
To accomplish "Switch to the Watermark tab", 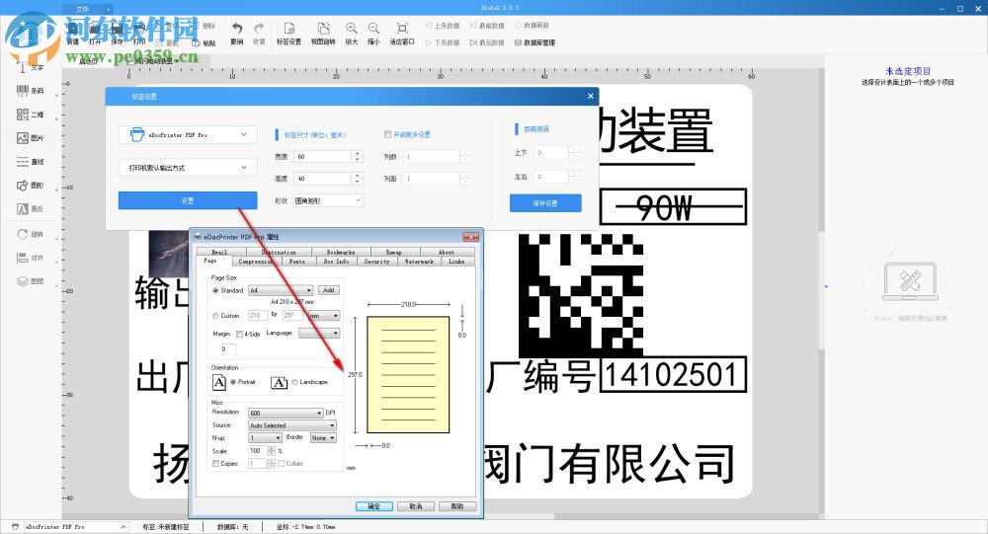I will point(418,262).
